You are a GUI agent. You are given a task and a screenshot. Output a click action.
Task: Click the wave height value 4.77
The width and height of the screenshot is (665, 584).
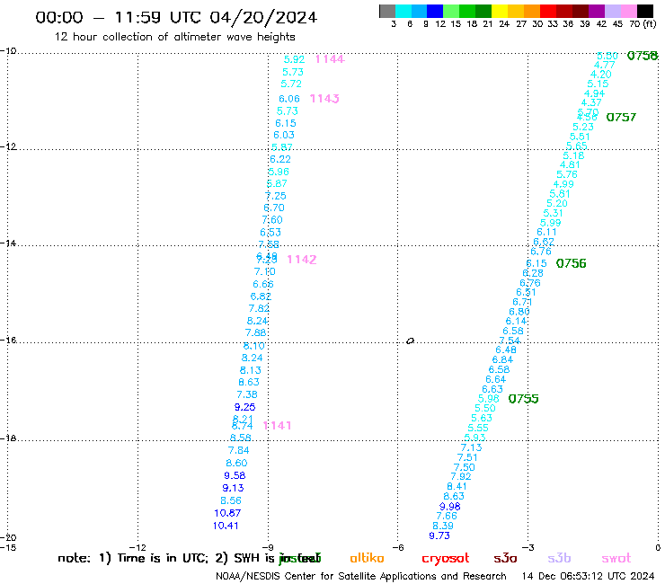605,65
